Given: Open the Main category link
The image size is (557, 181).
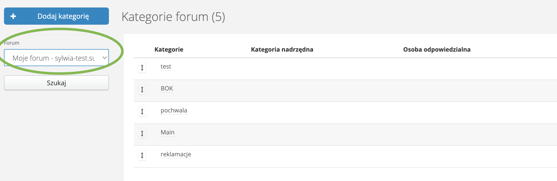Looking at the screenshot, I should click(167, 132).
